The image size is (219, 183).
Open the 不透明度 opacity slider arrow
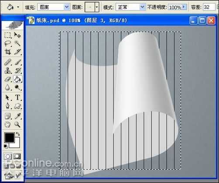click(x=185, y=7)
